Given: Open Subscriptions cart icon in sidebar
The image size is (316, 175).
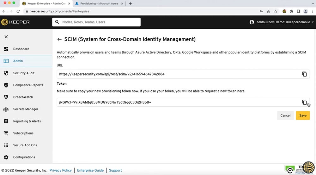Looking at the screenshot, I should tap(6, 133).
